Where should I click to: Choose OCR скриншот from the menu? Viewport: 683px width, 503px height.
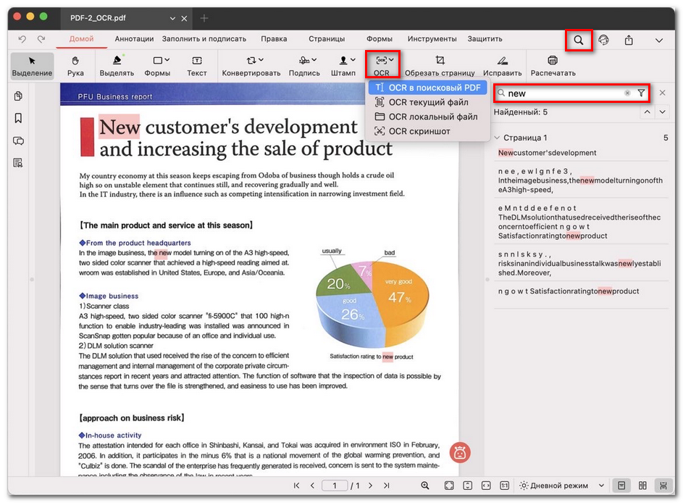[419, 131]
